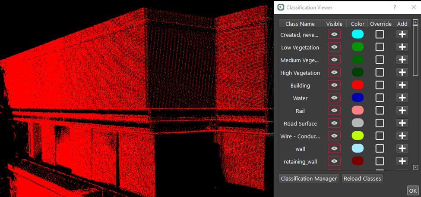Click the plus icon for Road Surface
This screenshot has width=421, height=197.
point(402,123)
